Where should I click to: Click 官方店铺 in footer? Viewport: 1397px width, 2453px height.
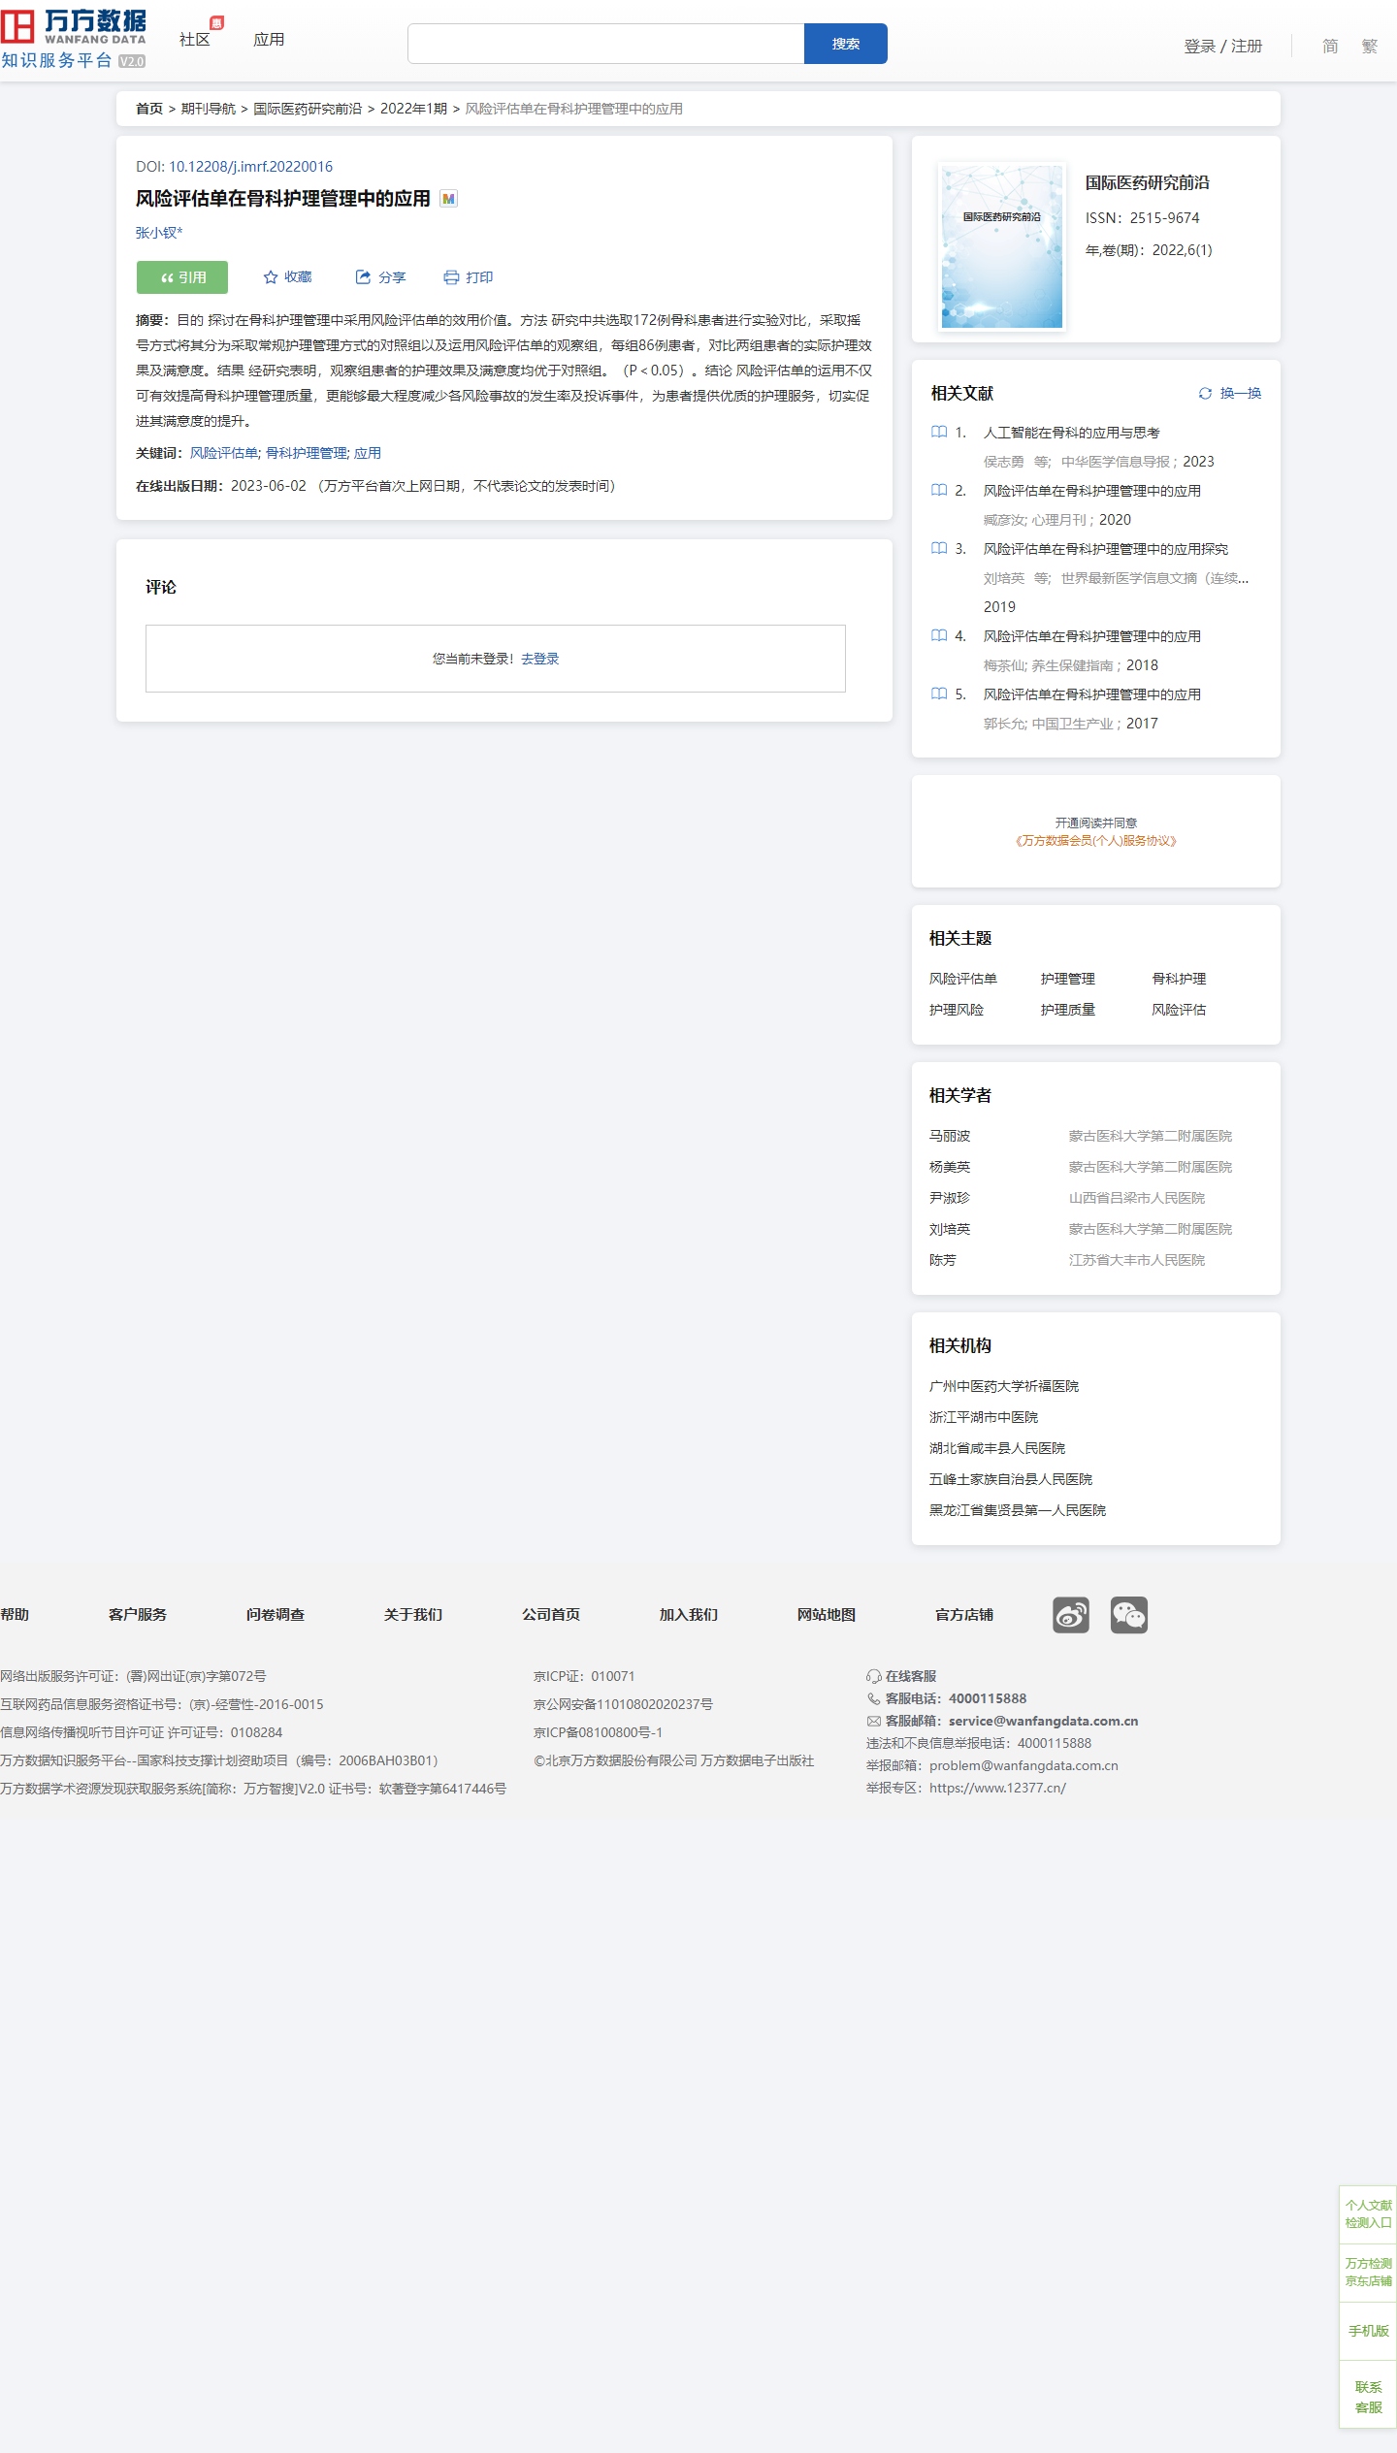click(x=964, y=1615)
